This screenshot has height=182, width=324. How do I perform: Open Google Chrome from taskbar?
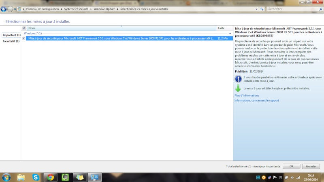[x=50, y=178]
